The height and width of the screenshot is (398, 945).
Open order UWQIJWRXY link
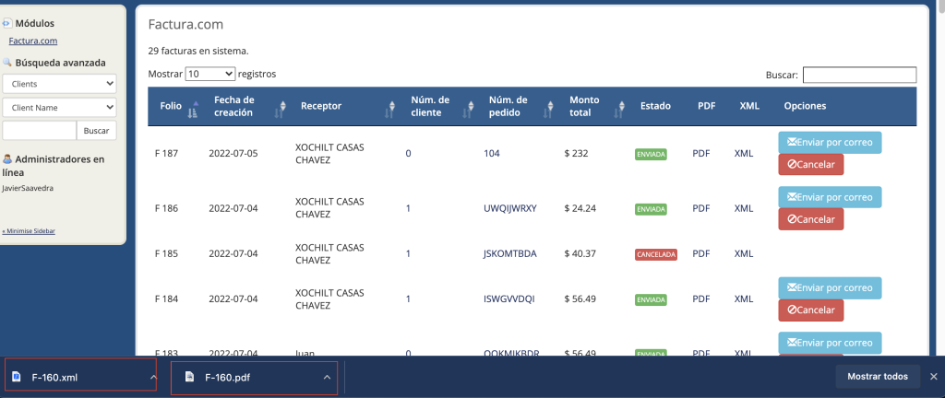click(509, 208)
